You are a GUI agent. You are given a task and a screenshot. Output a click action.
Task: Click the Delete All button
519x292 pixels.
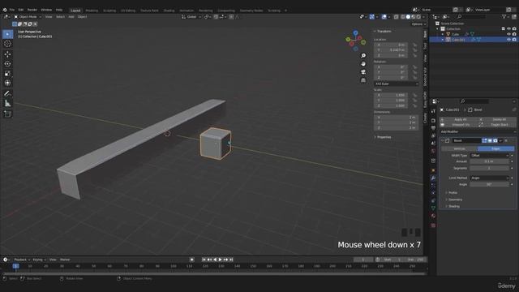click(496, 119)
